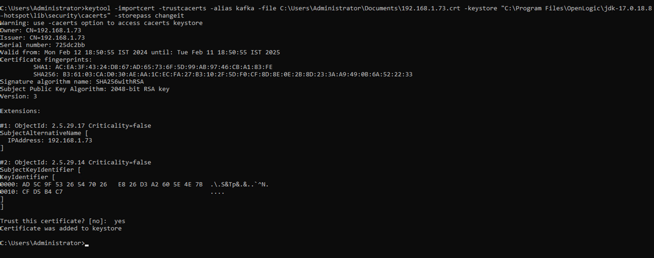The width and height of the screenshot is (654, 258).
Task: Click the cacerts warning line
Action: (101, 23)
